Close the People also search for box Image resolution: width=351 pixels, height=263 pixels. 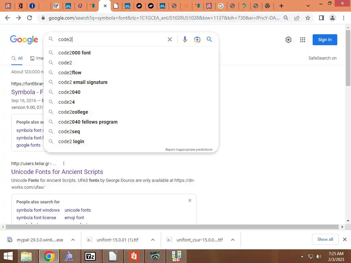click(190, 200)
